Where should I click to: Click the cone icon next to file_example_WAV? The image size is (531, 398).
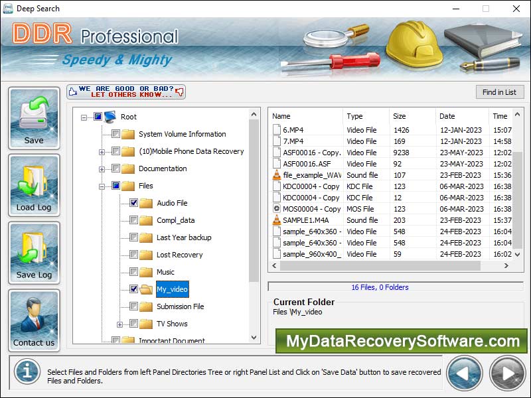pyautogui.click(x=275, y=174)
